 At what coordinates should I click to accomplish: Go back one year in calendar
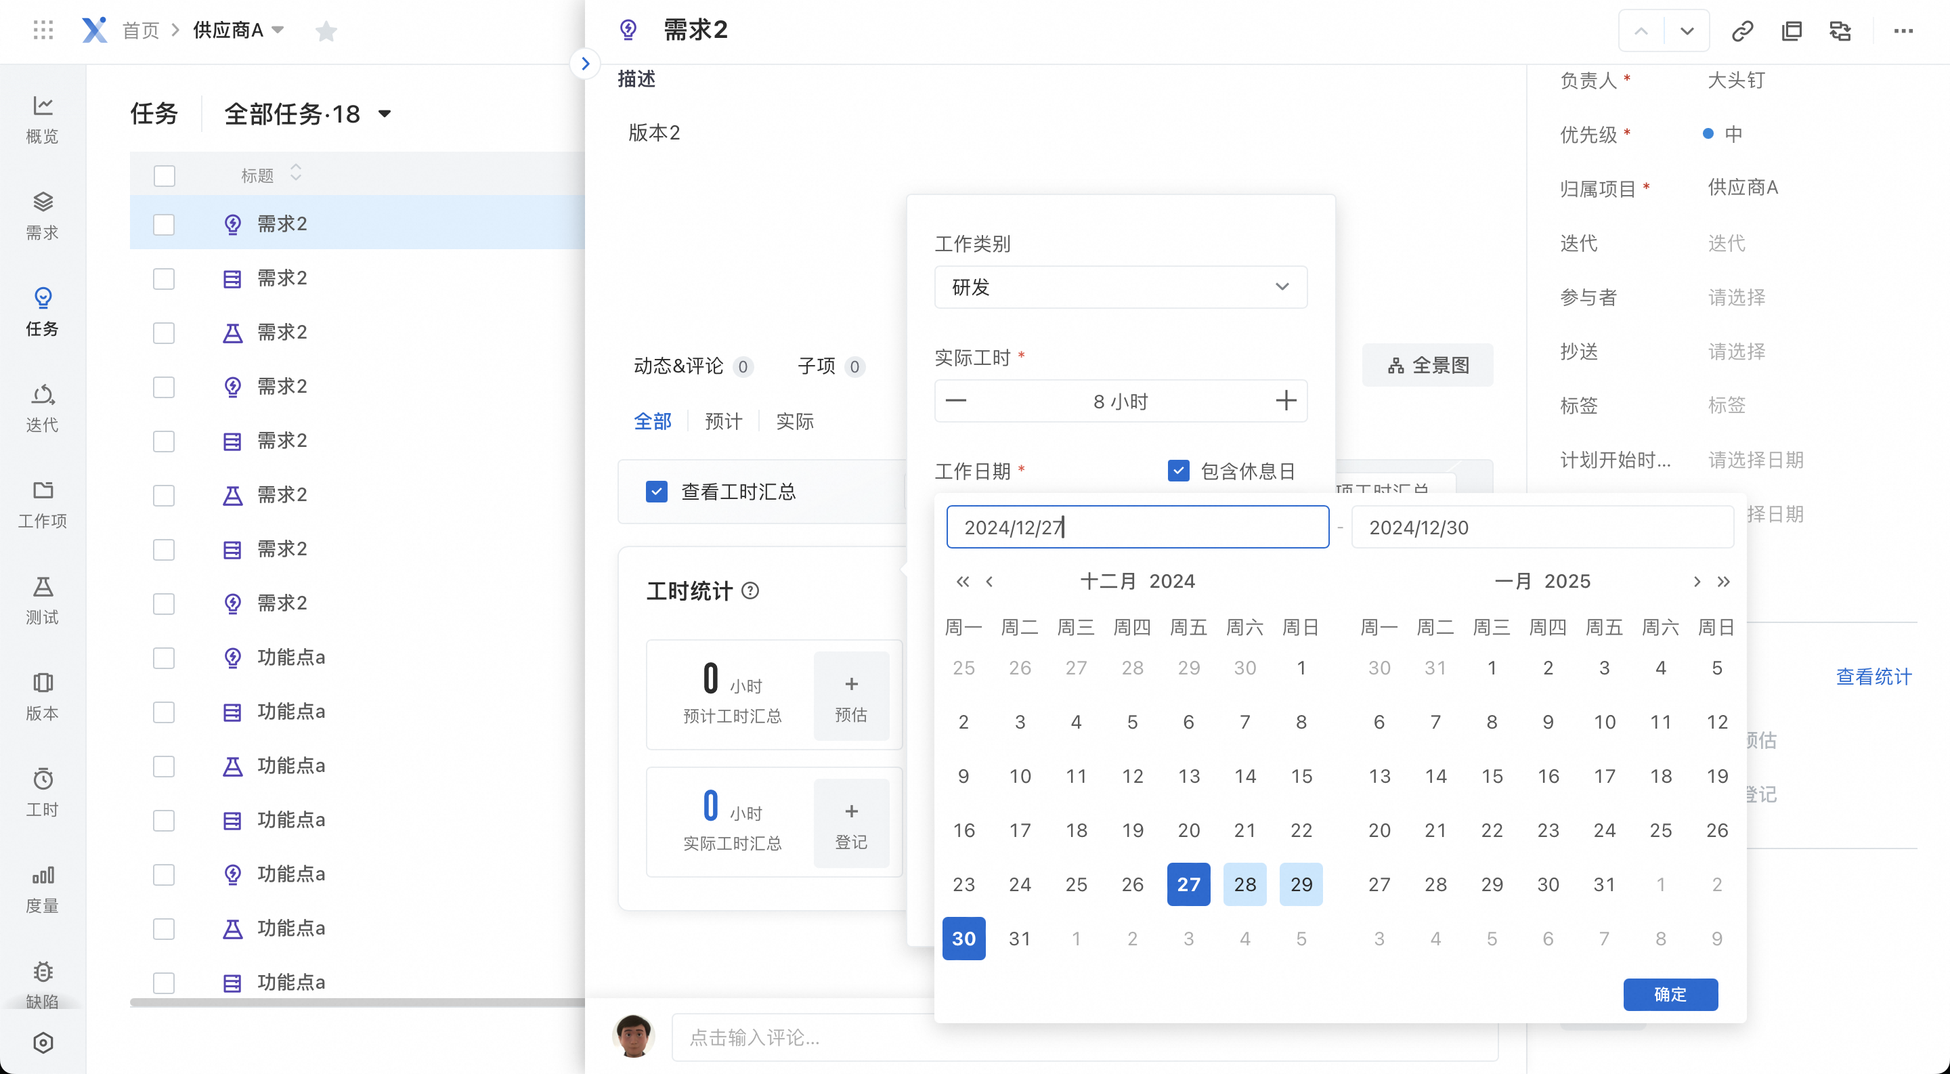pos(963,581)
